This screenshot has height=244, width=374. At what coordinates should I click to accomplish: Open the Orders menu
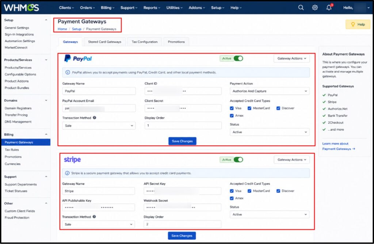click(87, 8)
